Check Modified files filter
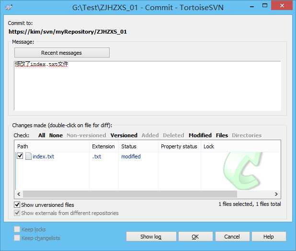 coord(200,135)
